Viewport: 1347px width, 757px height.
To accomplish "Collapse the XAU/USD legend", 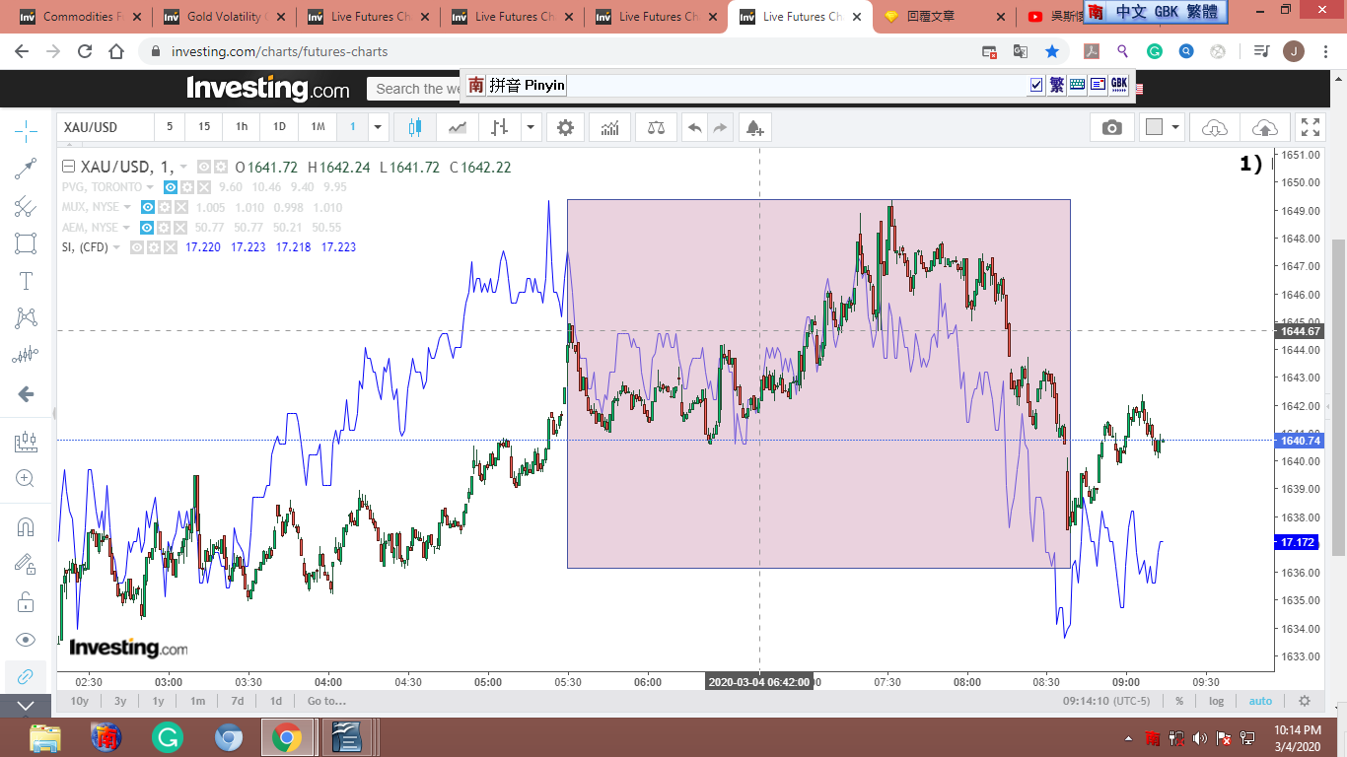I will (x=68, y=167).
